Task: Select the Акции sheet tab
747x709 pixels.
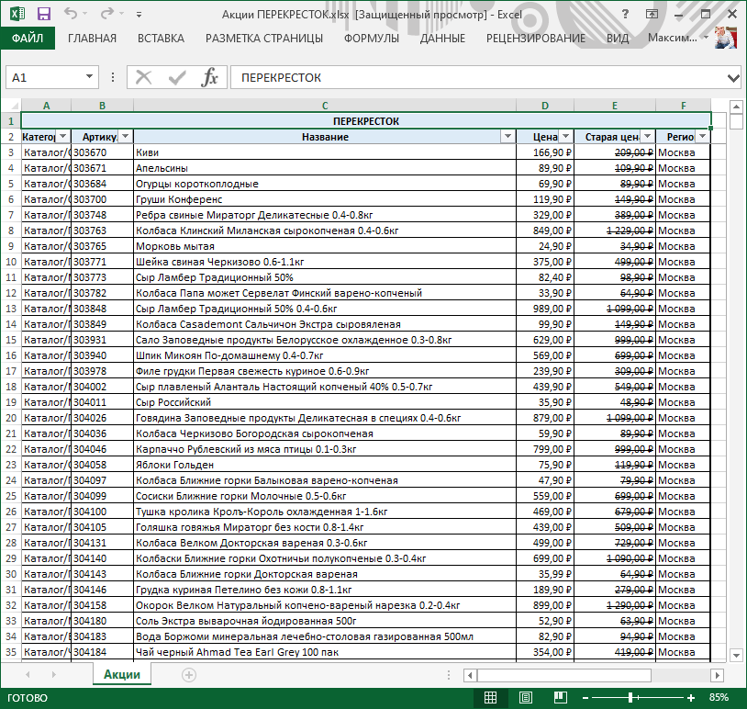Action: [121, 674]
